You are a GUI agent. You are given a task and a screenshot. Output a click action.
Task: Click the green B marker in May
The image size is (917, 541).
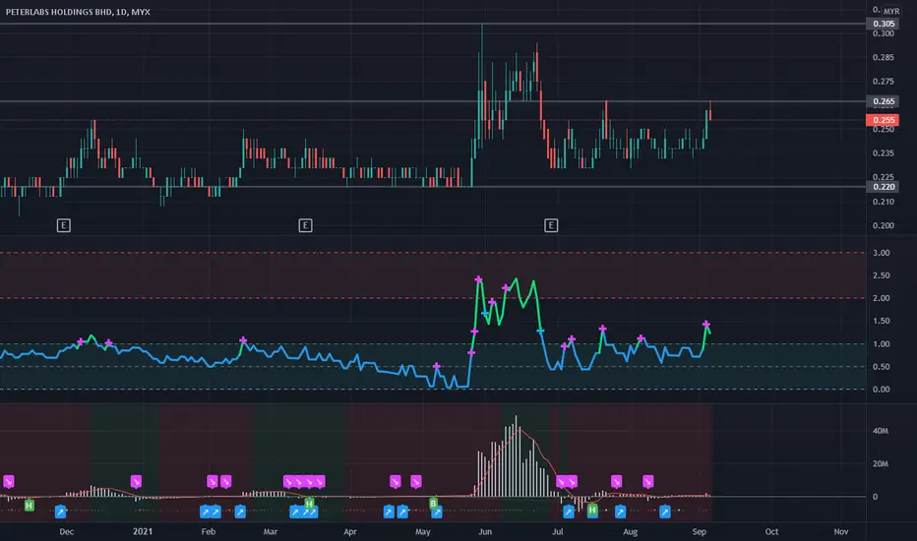433,503
